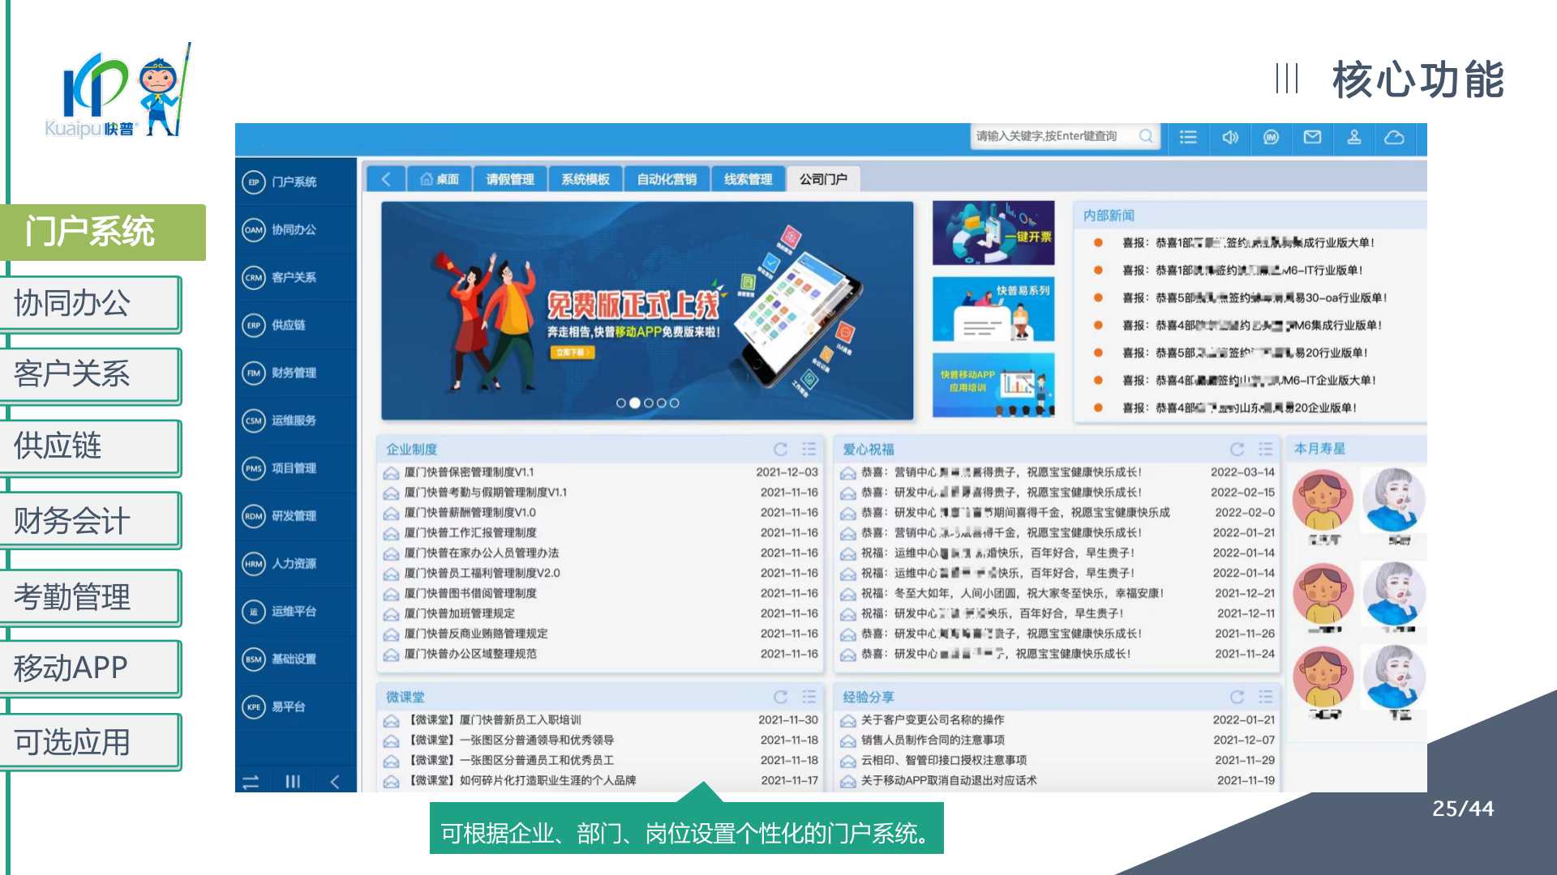Open list view icon of 爱心祝福 panel

coord(1265,449)
